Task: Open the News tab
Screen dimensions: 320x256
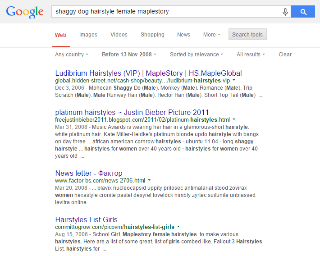Action: [183, 35]
